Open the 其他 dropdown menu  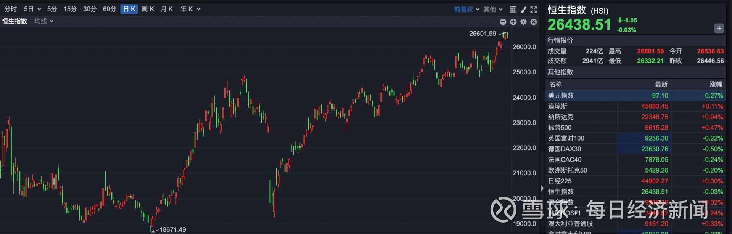[x=493, y=10]
